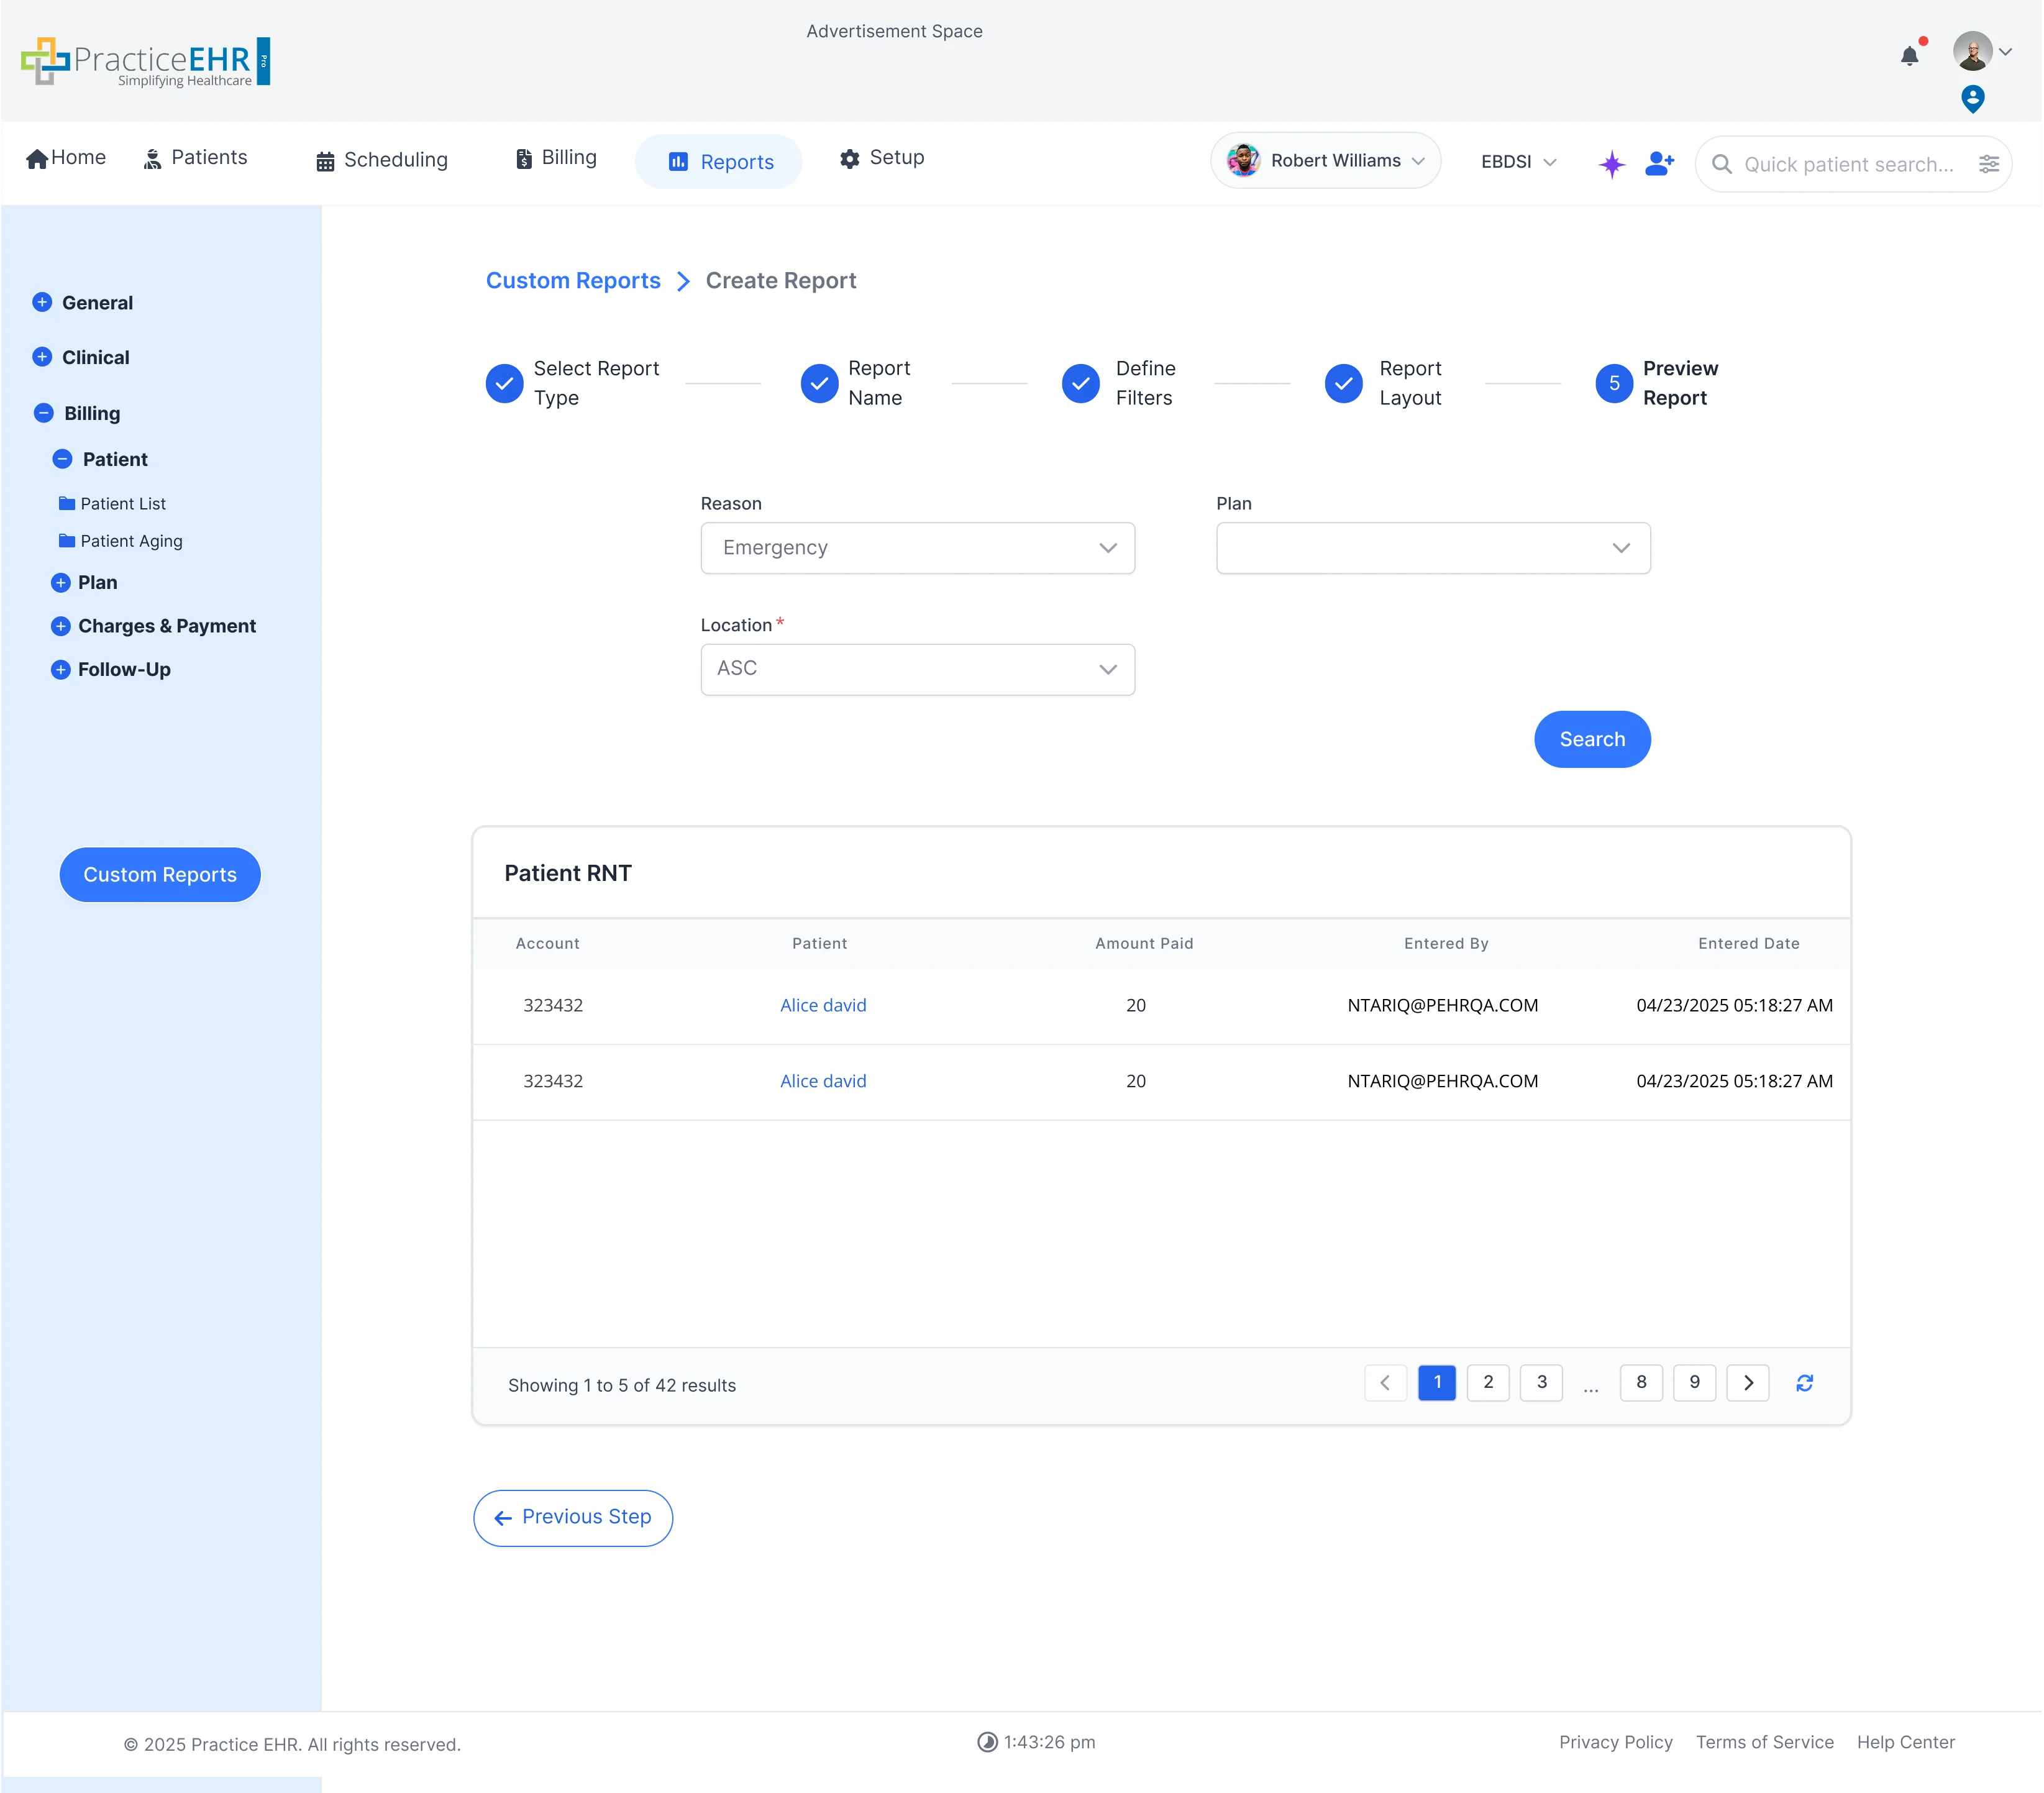Image resolution: width=2044 pixels, height=1793 pixels.
Task: Go to page 3 of results
Action: coord(1541,1383)
